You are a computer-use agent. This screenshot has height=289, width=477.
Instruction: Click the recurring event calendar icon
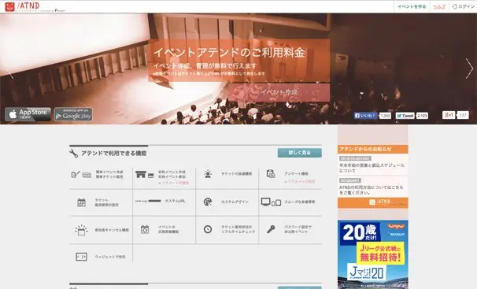click(x=145, y=229)
